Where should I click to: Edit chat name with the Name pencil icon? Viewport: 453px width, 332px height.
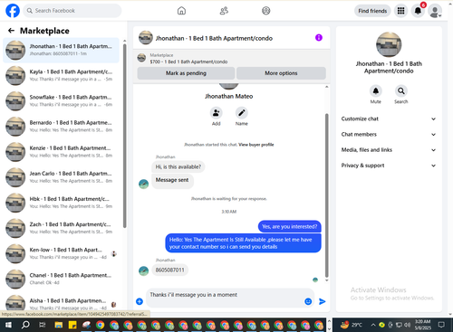[242, 113]
